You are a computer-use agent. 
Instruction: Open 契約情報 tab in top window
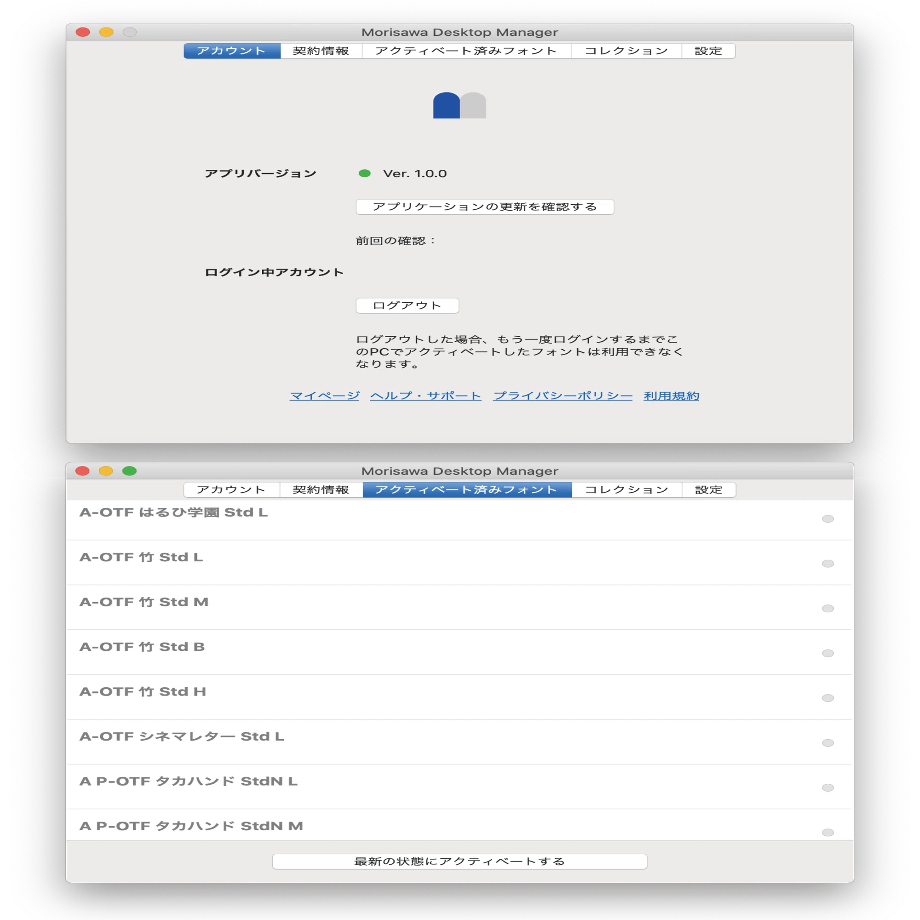point(321,51)
